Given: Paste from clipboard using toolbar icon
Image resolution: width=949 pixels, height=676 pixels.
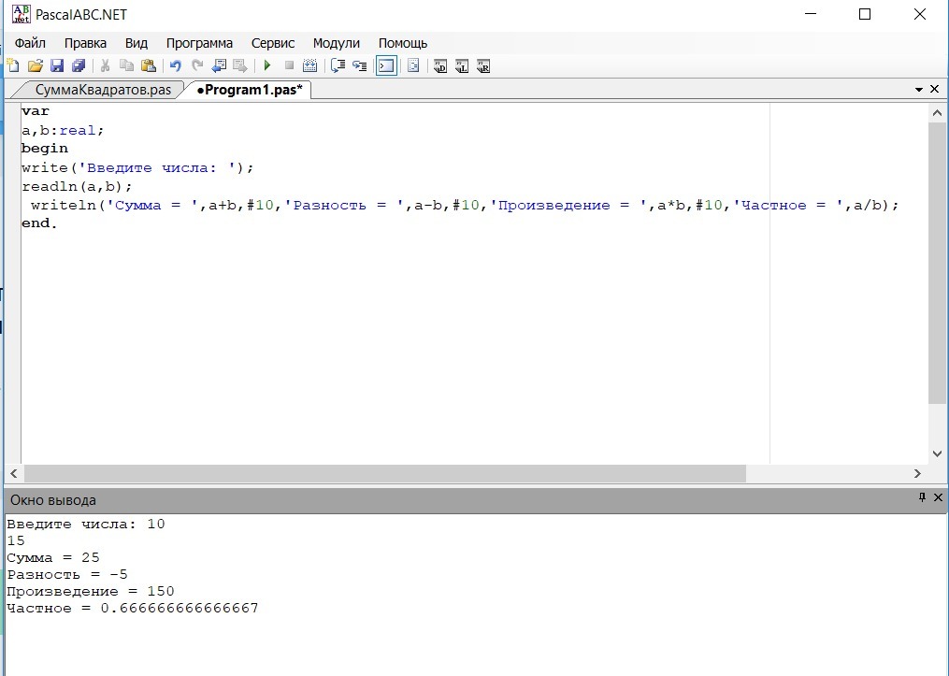Looking at the screenshot, I should 148,65.
